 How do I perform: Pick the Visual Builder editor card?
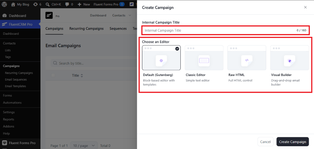[290, 58]
